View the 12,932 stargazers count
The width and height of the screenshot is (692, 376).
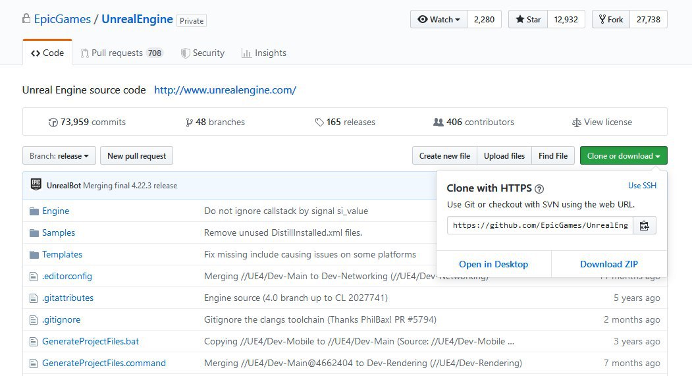point(566,19)
